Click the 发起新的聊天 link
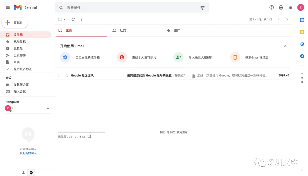Viewport: 308px width, 176px height. (x=28, y=153)
